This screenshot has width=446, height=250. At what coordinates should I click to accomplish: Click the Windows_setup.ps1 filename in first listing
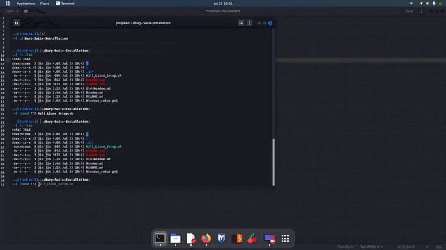point(102,101)
